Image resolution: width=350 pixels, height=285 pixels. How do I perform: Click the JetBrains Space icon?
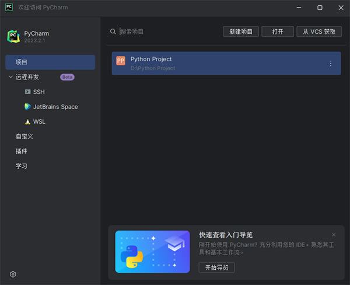point(27,107)
